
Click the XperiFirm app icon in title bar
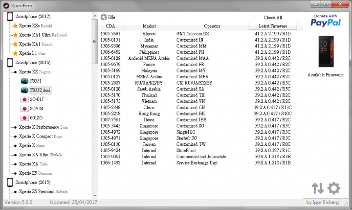[x=6, y=5]
